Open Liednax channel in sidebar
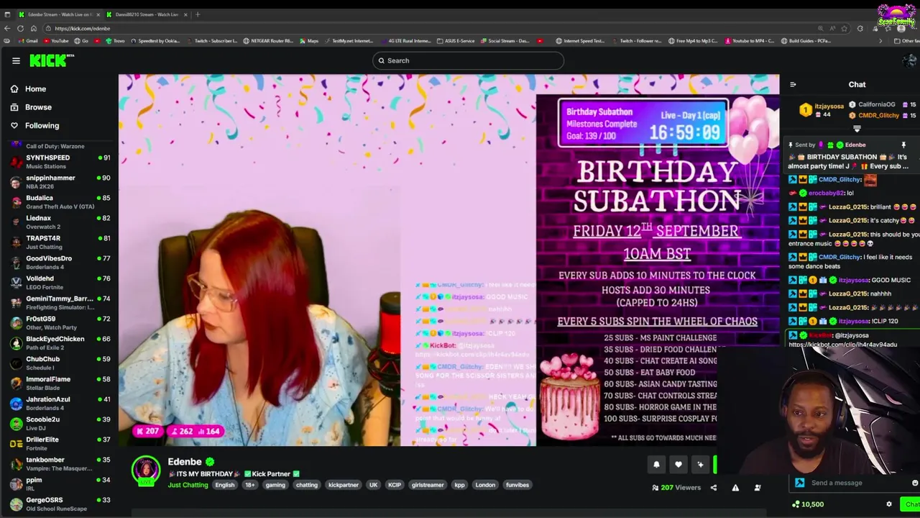 pyautogui.click(x=59, y=222)
